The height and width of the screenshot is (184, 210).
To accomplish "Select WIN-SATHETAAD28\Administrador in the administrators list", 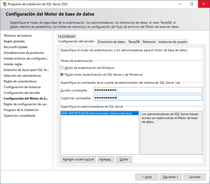I will tap(96, 113).
